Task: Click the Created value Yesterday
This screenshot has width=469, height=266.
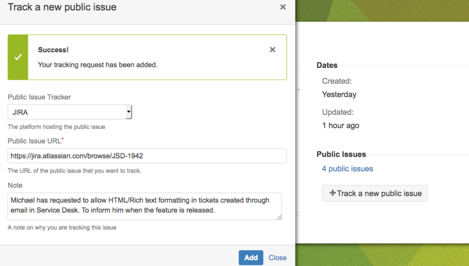Action: (x=339, y=95)
